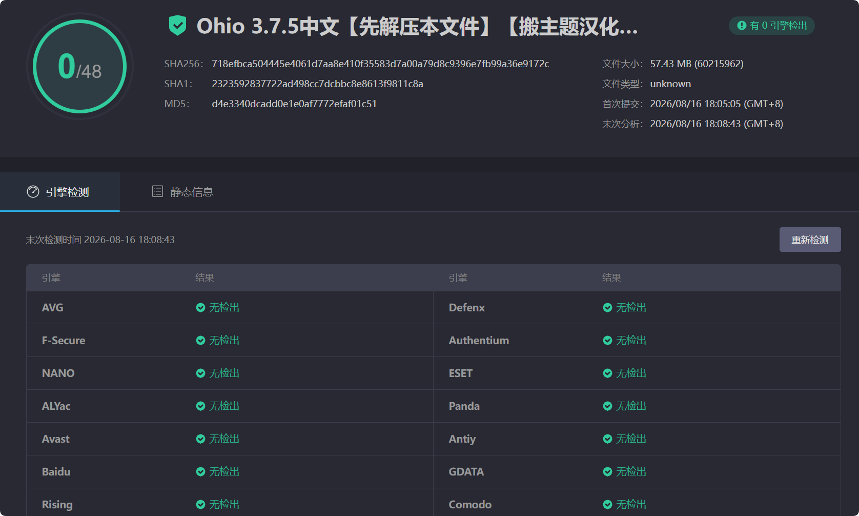
Task: Select the SHA1 hash value
Action: coord(317,84)
